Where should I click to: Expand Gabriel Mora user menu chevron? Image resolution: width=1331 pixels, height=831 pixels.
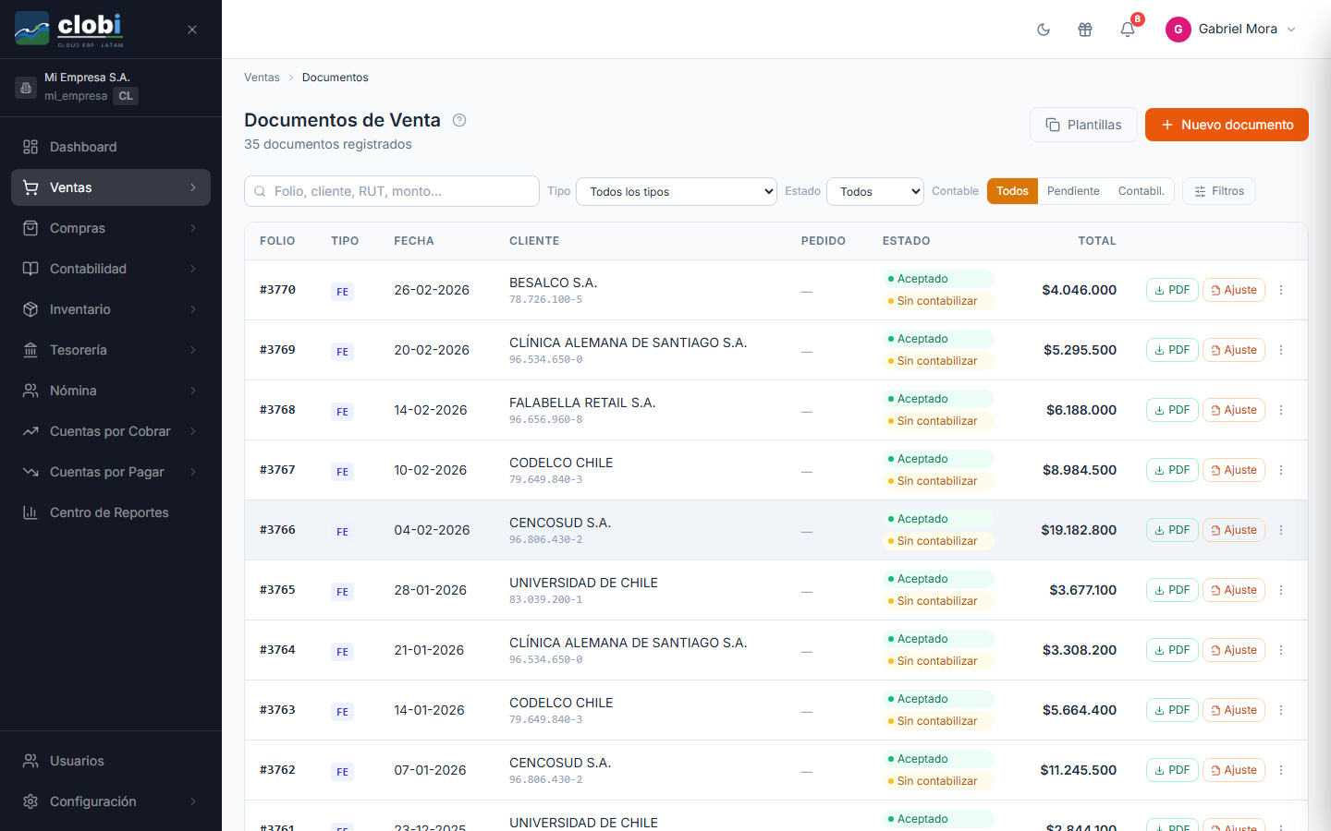click(x=1291, y=30)
